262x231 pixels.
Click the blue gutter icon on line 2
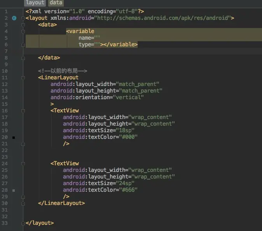pos(14,18)
